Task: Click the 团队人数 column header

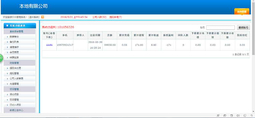Action: [183, 35]
